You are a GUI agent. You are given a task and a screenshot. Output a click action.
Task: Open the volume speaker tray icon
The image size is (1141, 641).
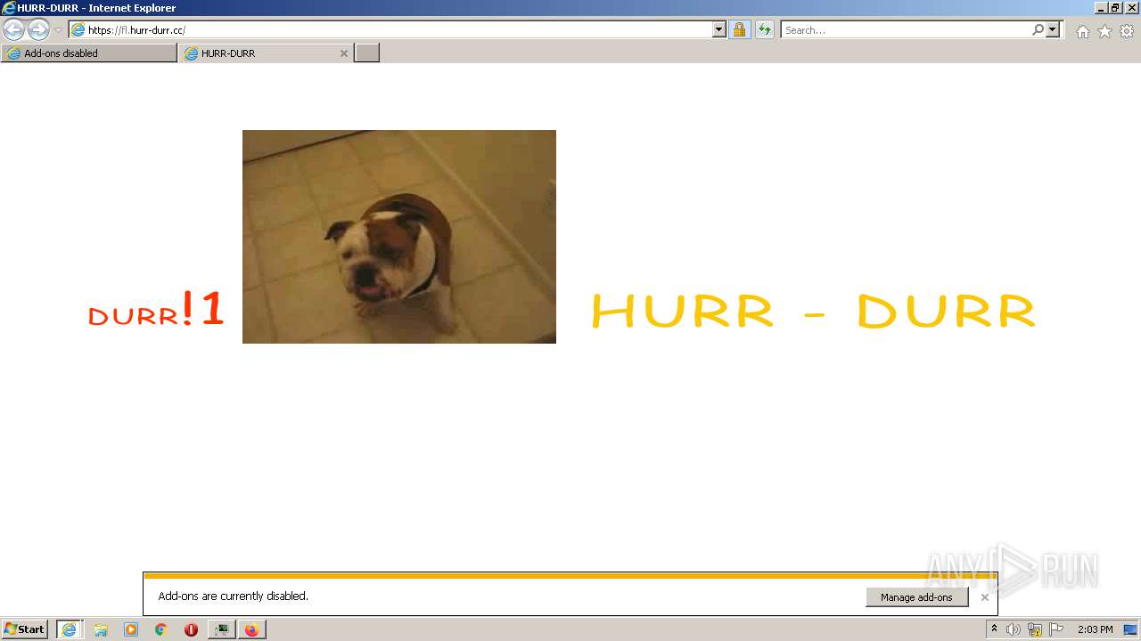(x=1014, y=629)
